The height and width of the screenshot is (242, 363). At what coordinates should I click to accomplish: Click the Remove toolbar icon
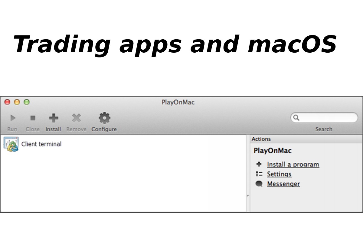(x=76, y=118)
